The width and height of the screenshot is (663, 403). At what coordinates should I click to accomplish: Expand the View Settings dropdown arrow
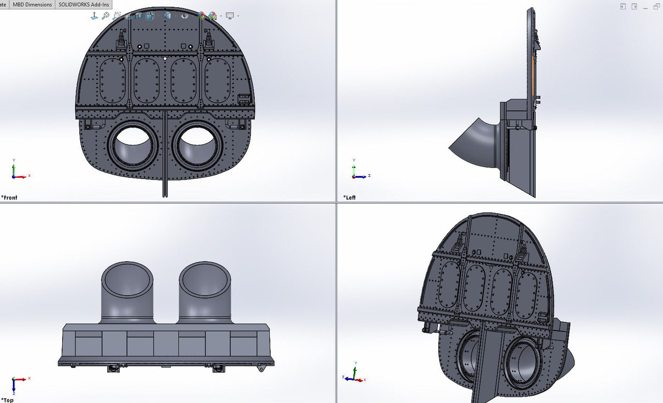click(x=238, y=16)
